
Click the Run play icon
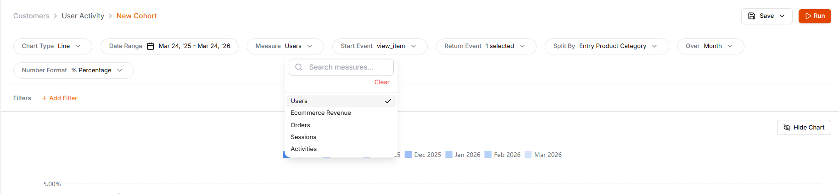coord(808,16)
